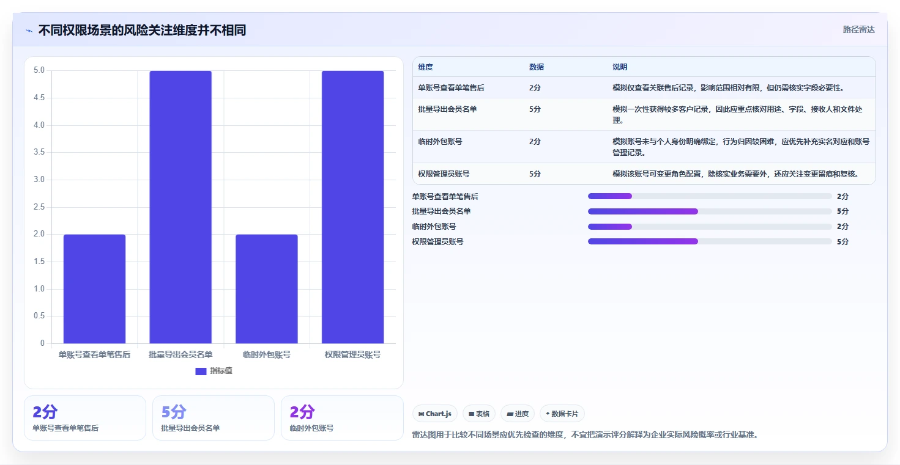Image resolution: width=900 pixels, height=465 pixels.
Task: Click the description beginning 模拟仅查看关联售后记录
Action: (729, 88)
